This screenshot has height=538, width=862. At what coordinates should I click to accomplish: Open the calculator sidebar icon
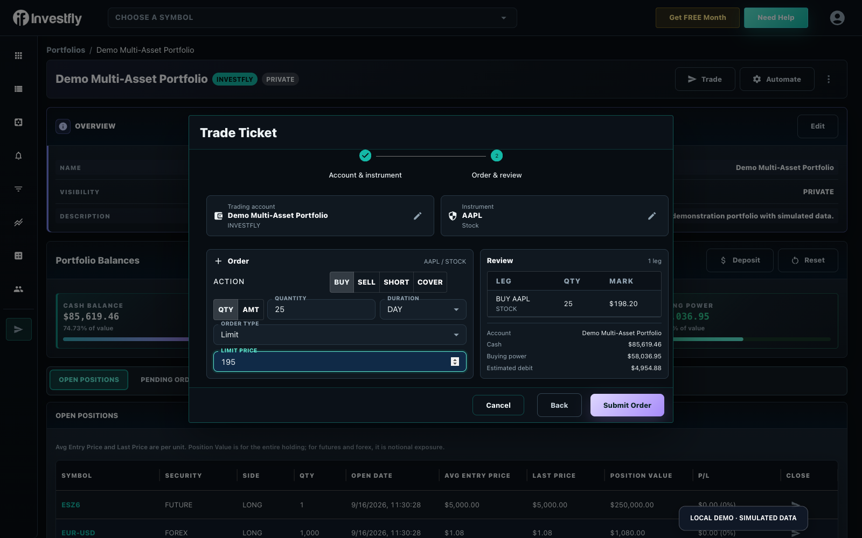click(18, 256)
